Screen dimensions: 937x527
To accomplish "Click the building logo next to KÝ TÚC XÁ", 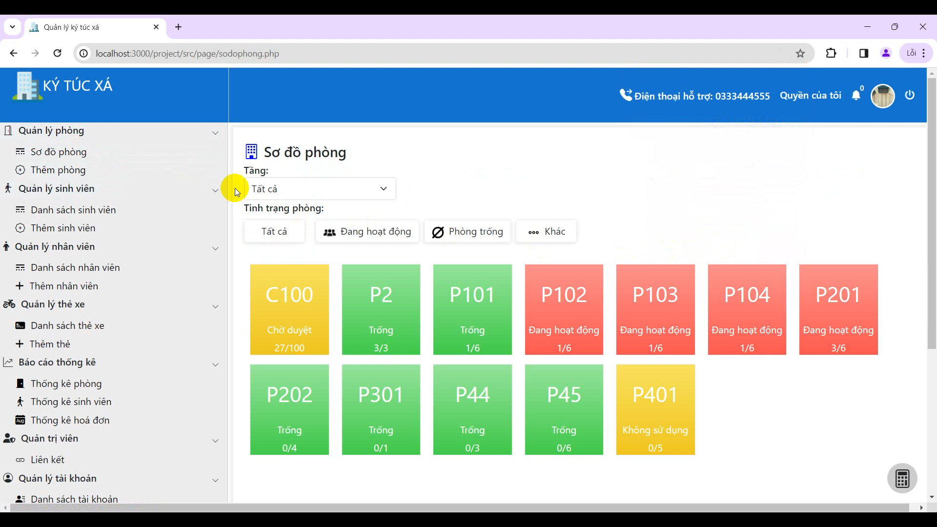I will 26,86.
